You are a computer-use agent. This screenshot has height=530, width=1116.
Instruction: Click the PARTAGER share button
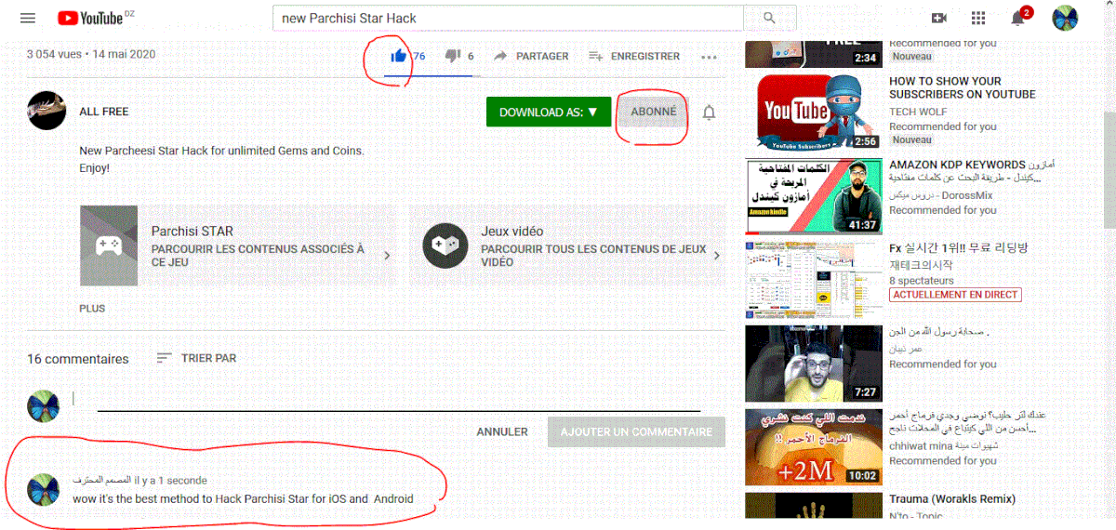[531, 57]
